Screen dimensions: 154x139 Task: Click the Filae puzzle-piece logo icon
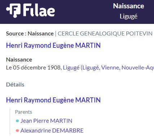(x=13, y=10)
